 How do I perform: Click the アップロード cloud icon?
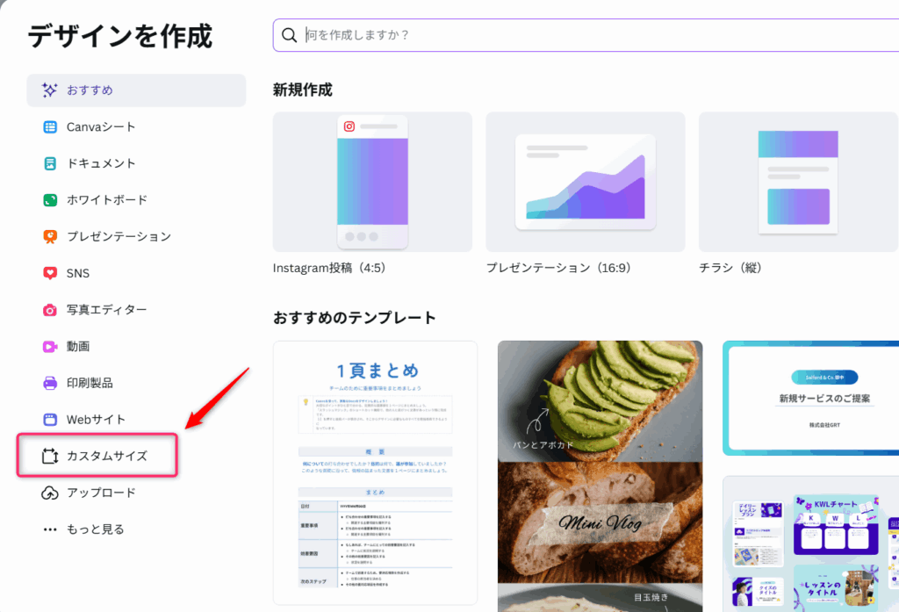[50, 493]
